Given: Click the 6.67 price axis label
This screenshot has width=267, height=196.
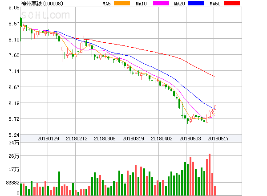Looking at the screenshot, I should tap(14, 87).
